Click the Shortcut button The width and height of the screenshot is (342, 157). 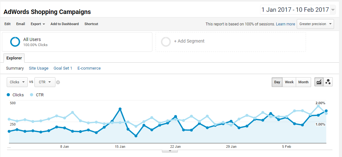point(91,24)
